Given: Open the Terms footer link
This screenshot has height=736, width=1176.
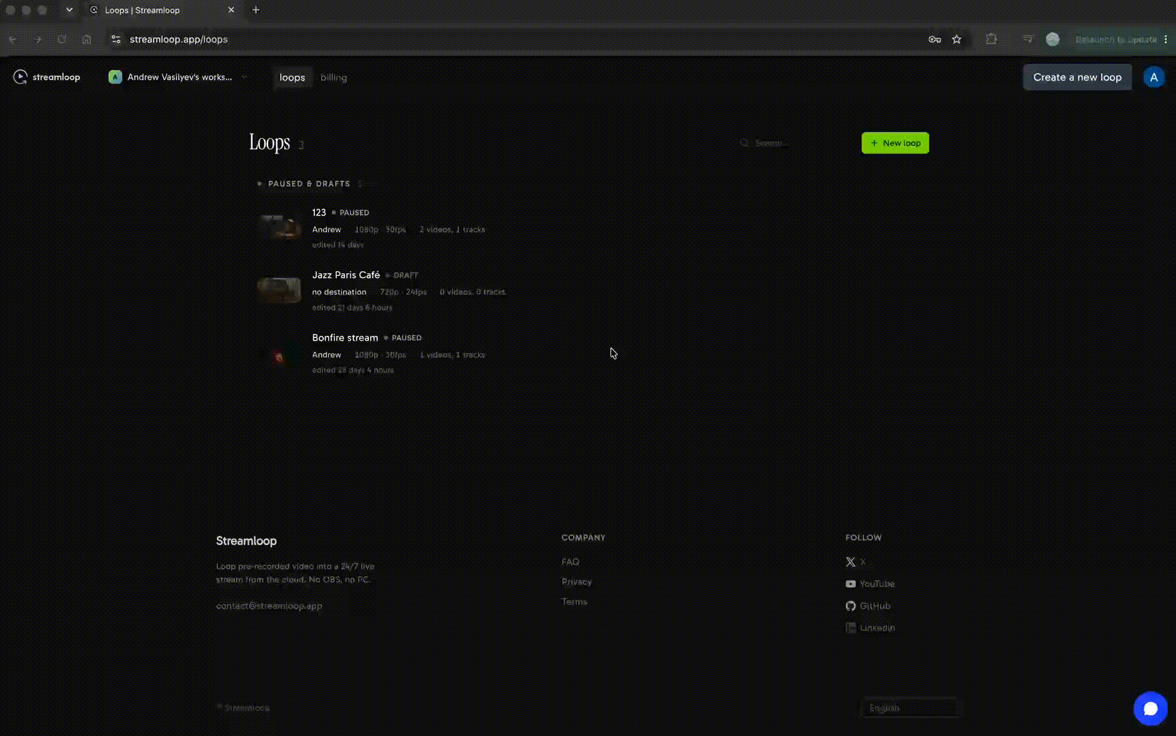Looking at the screenshot, I should pyautogui.click(x=574, y=602).
